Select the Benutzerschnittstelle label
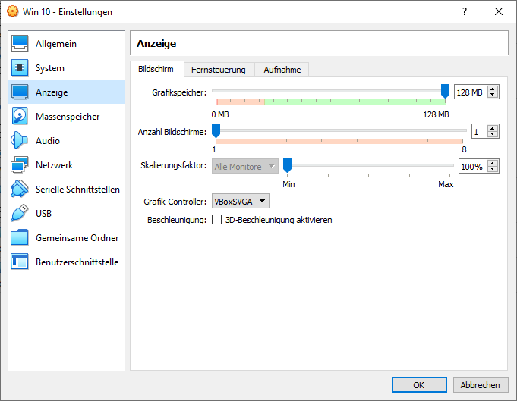517x401 pixels. [x=77, y=262]
